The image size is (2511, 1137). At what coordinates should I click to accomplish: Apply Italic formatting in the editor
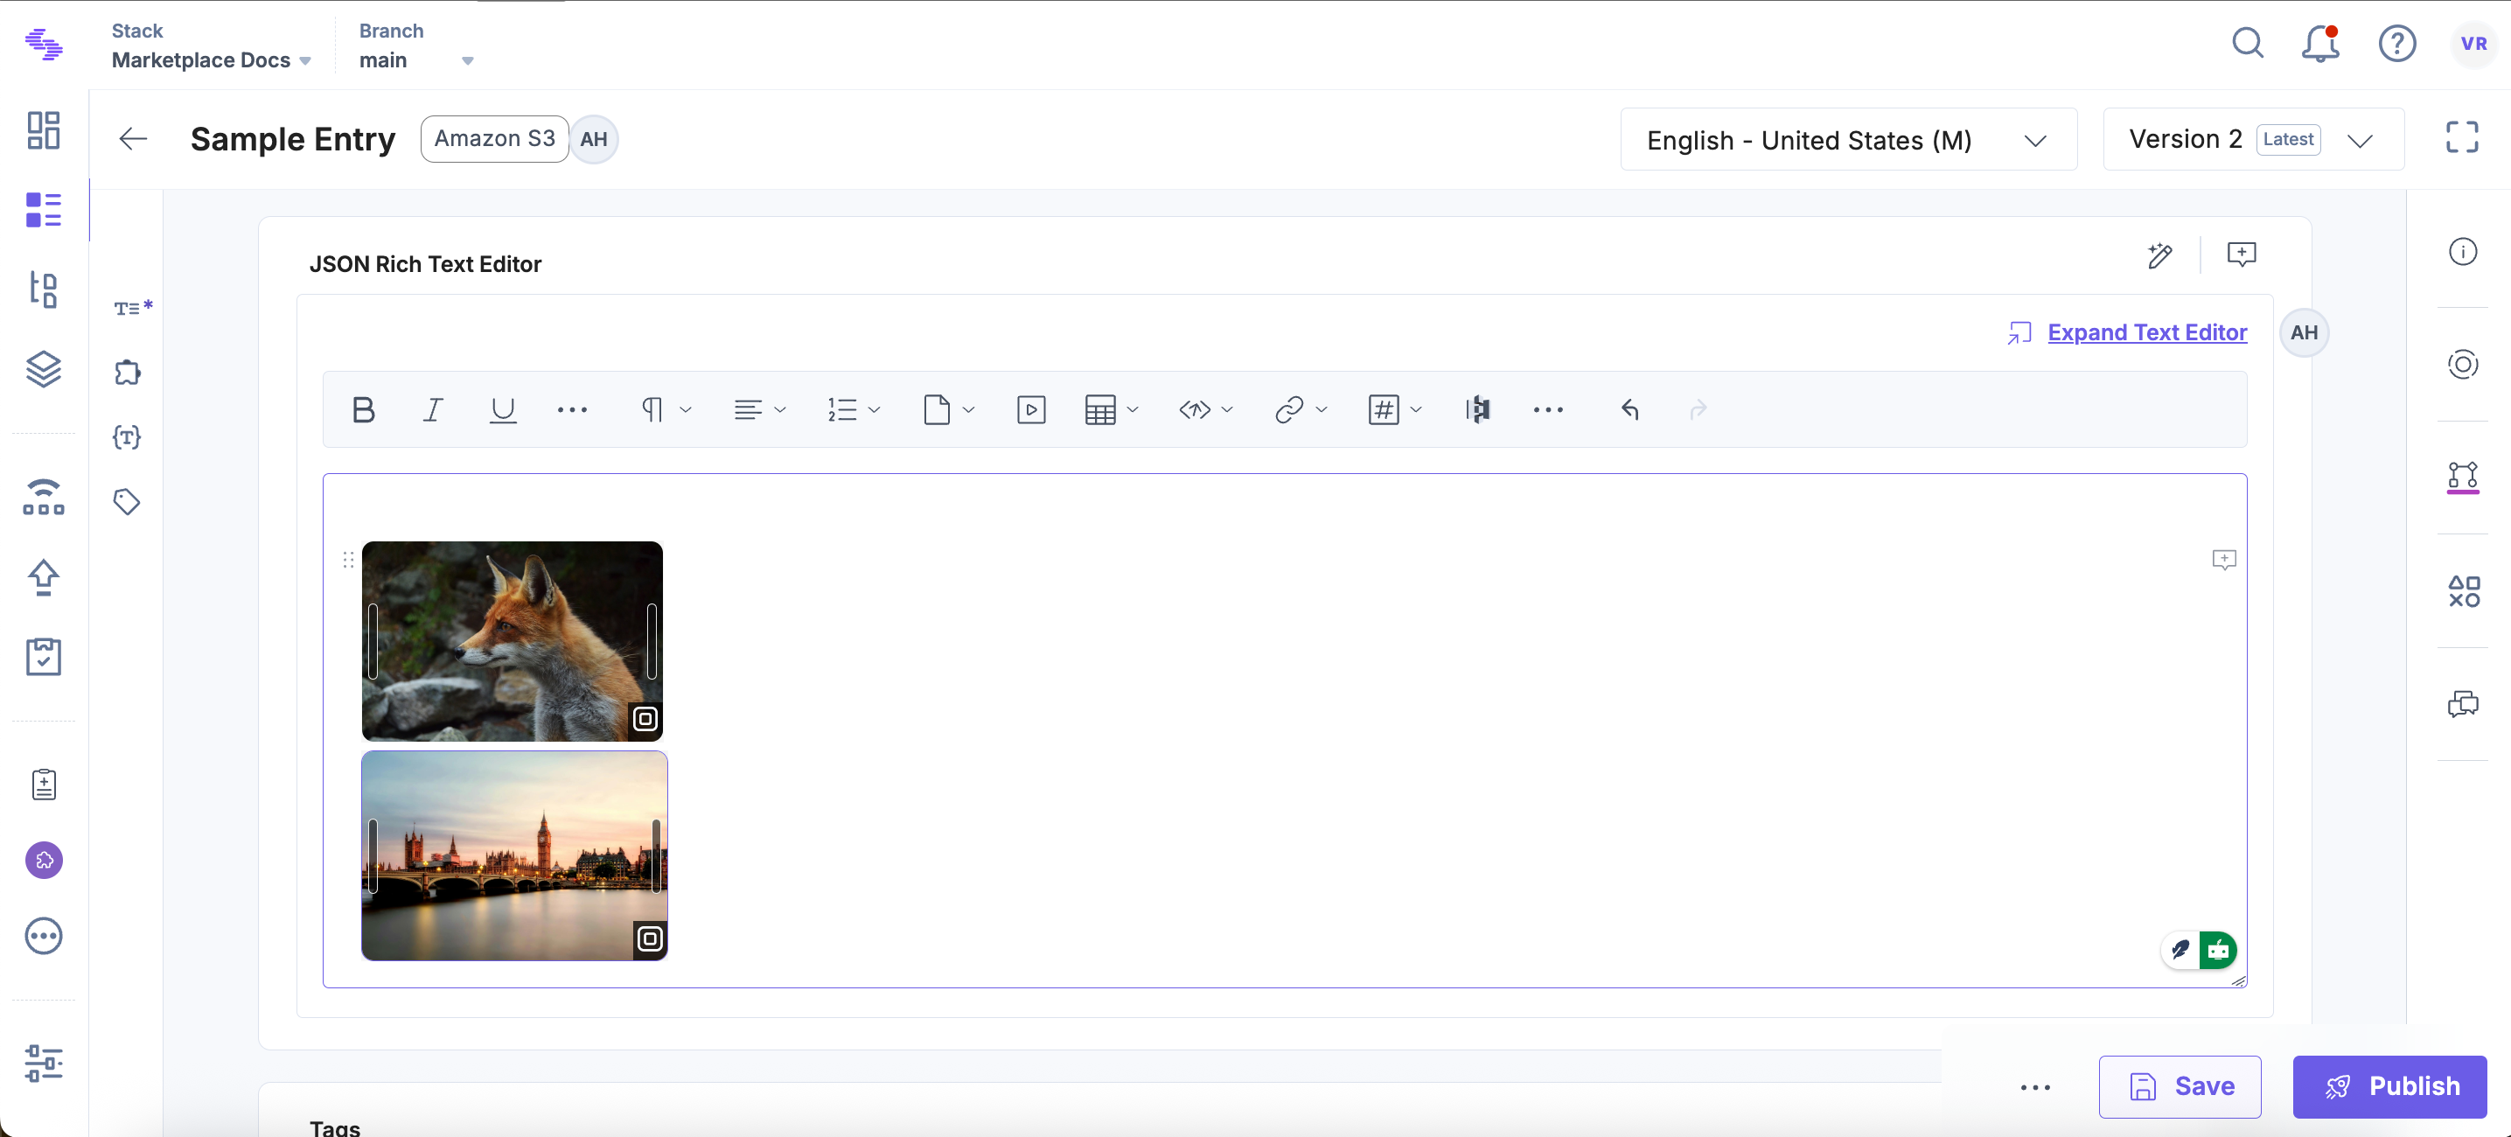pos(434,409)
